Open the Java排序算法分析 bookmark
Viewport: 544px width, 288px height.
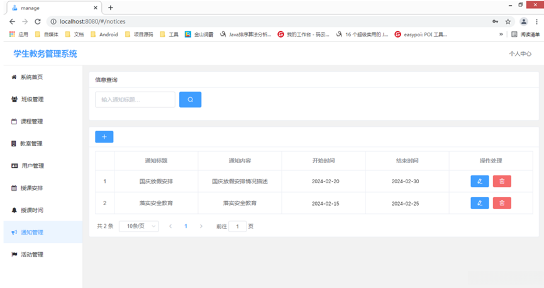point(246,35)
